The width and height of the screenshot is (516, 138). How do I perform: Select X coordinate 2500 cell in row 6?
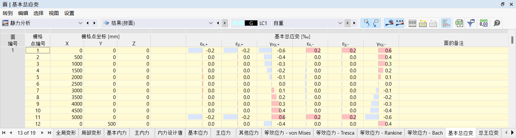pyautogui.click(x=67, y=84)
